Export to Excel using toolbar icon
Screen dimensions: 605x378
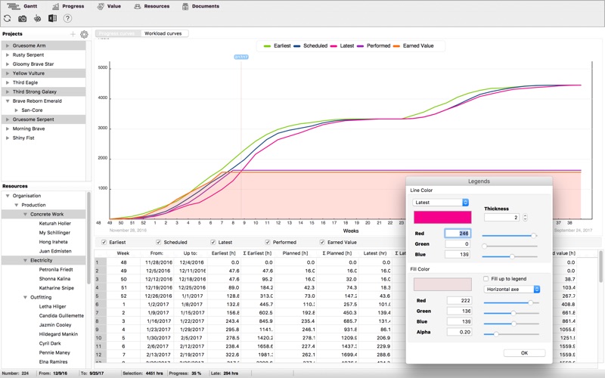(52, 18)
